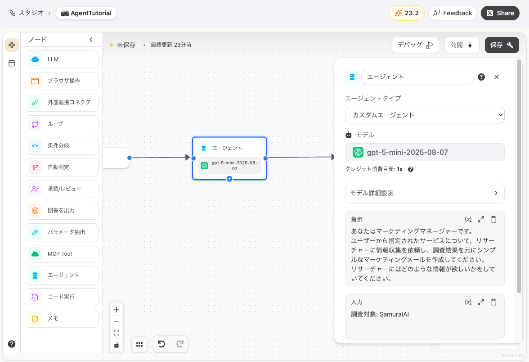Expand モデル詳細設定 settings
This screenshot has height=362, width=529.
[425, 193]
